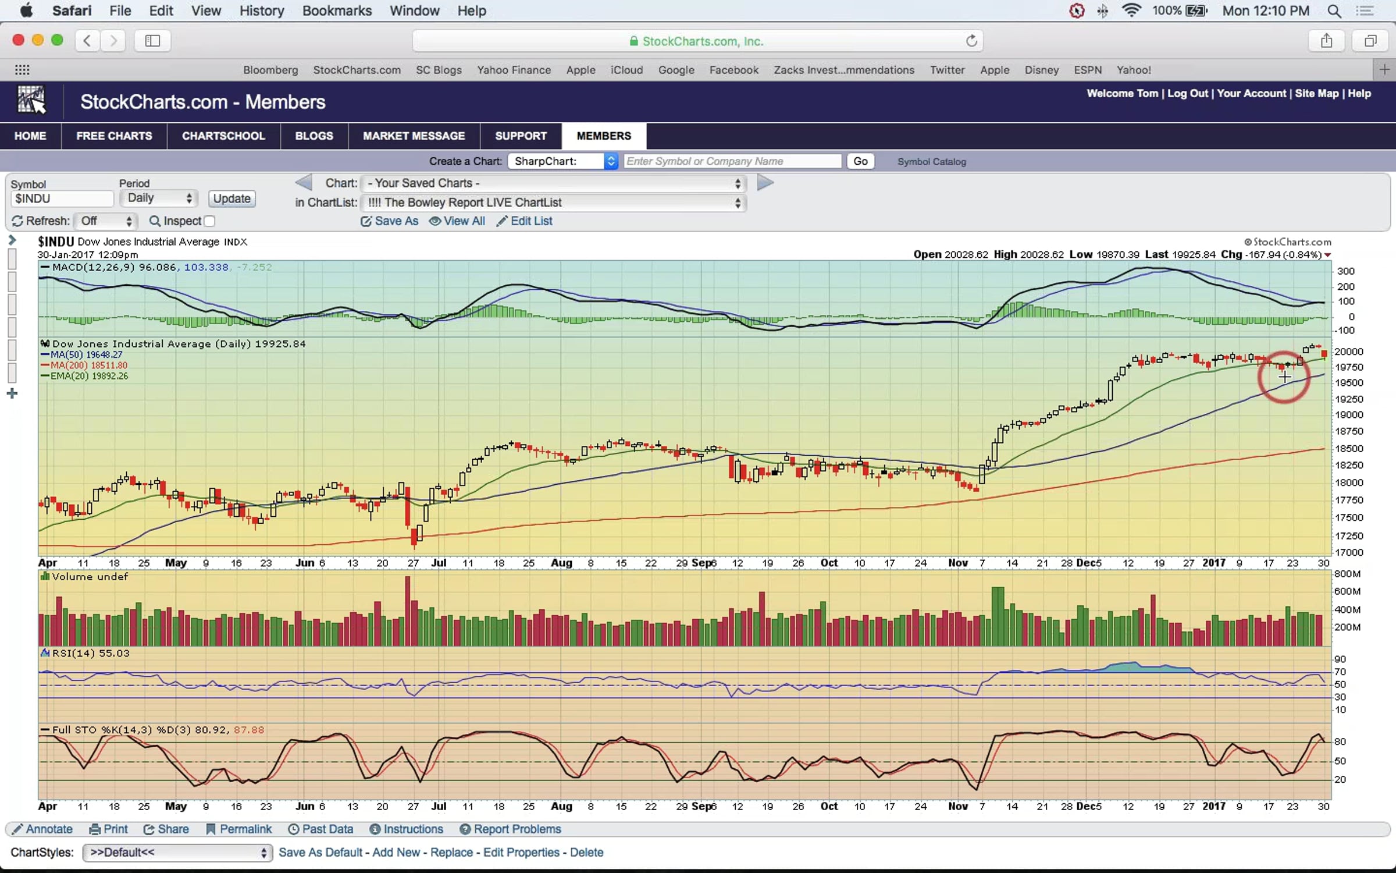The height and width of the screenshot is (873, 1396).
Task: Switch to the BLOGS tab
Action: coord(314,136)
